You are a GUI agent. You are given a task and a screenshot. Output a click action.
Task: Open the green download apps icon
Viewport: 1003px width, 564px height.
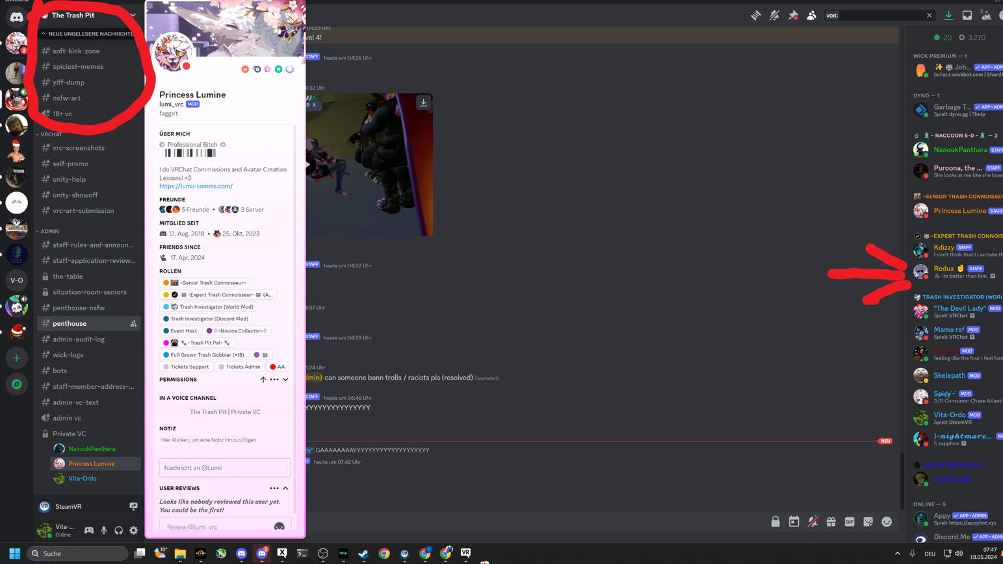tap(948, 16)
